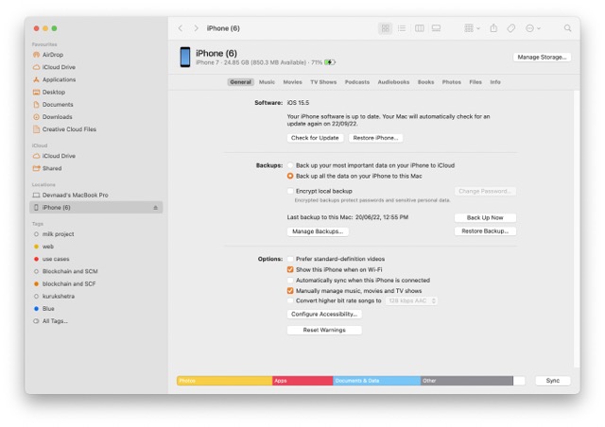Image resolution: width=605 pixels, height=427 pixels.
Task: Switch to the Music tab
Action: pos(267,82)
